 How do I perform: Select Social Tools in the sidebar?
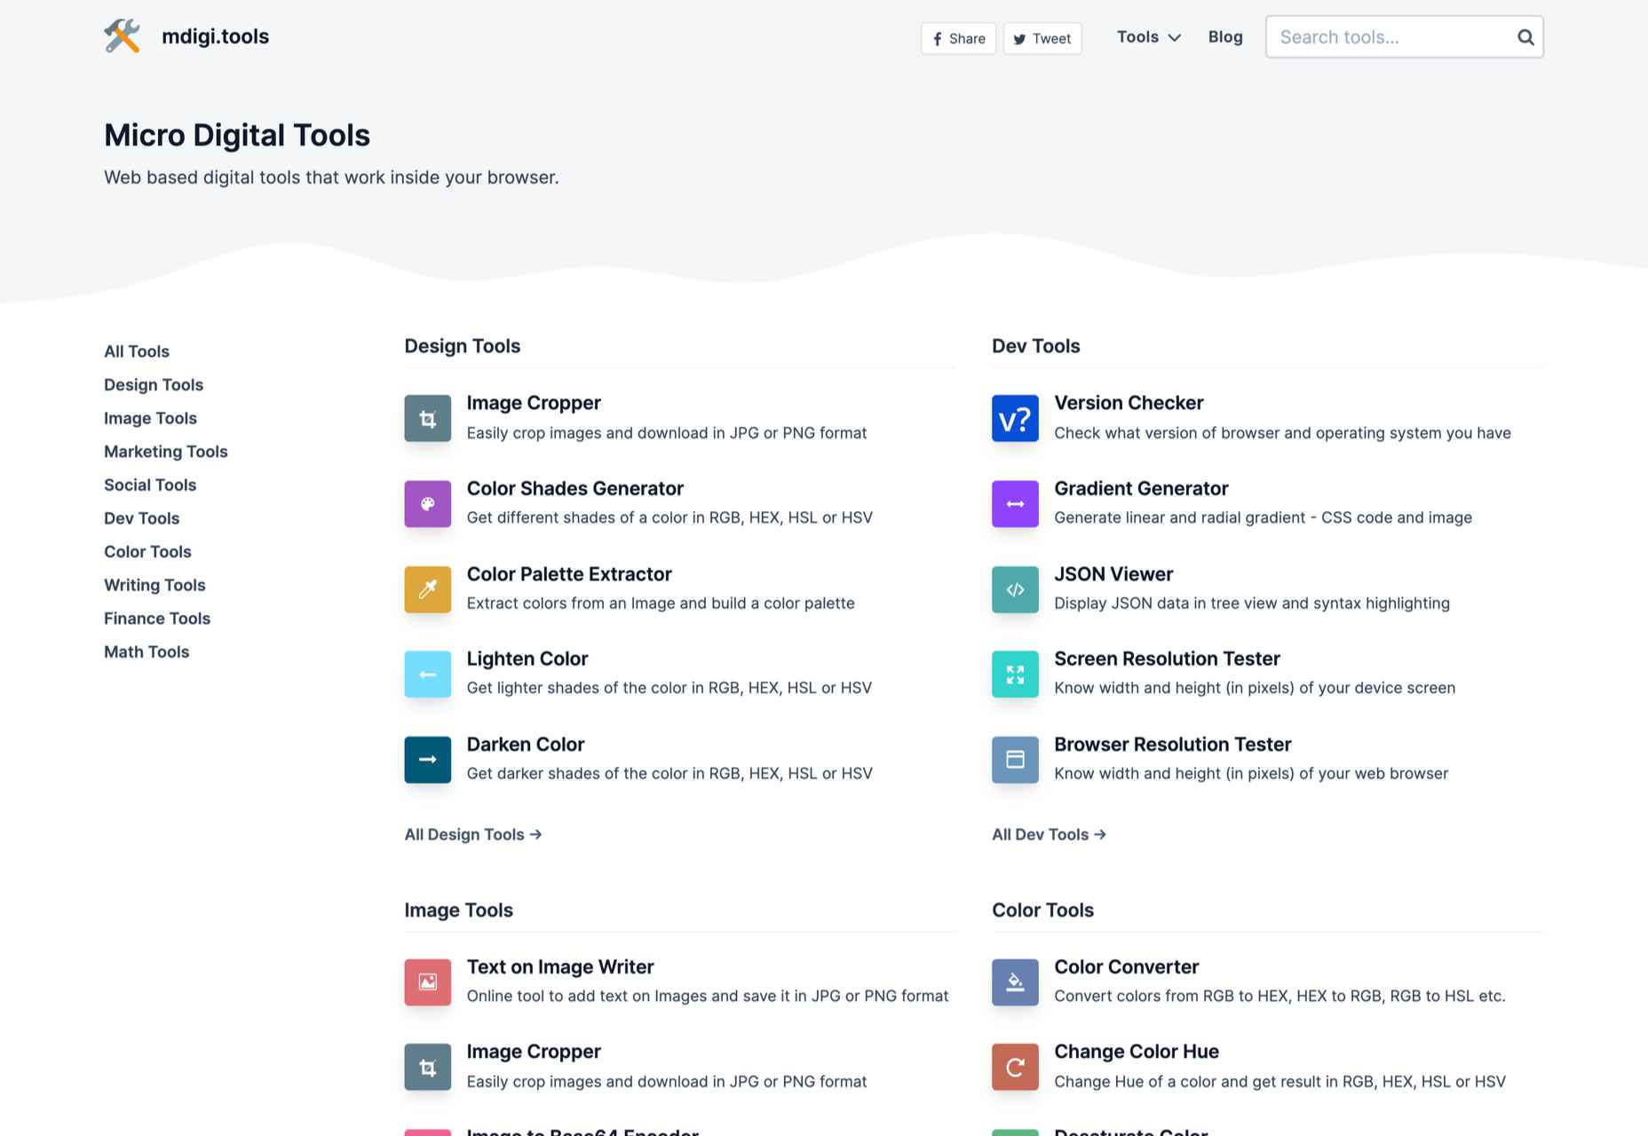tap(150, 485)
